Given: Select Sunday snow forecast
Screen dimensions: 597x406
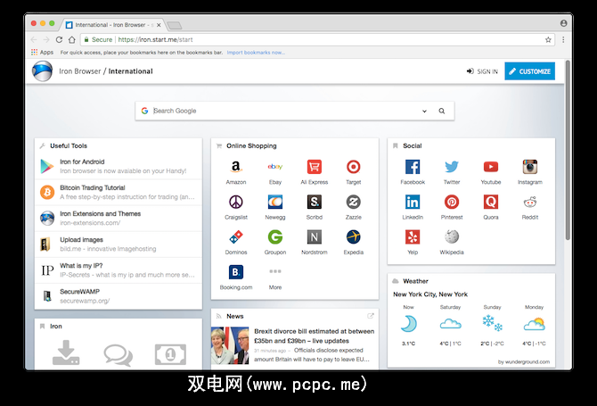Looking at the screenshot, I should pos(492,325).
